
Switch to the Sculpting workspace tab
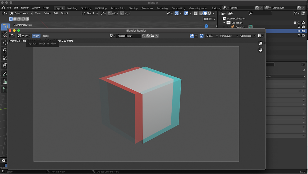click(86, 8)
